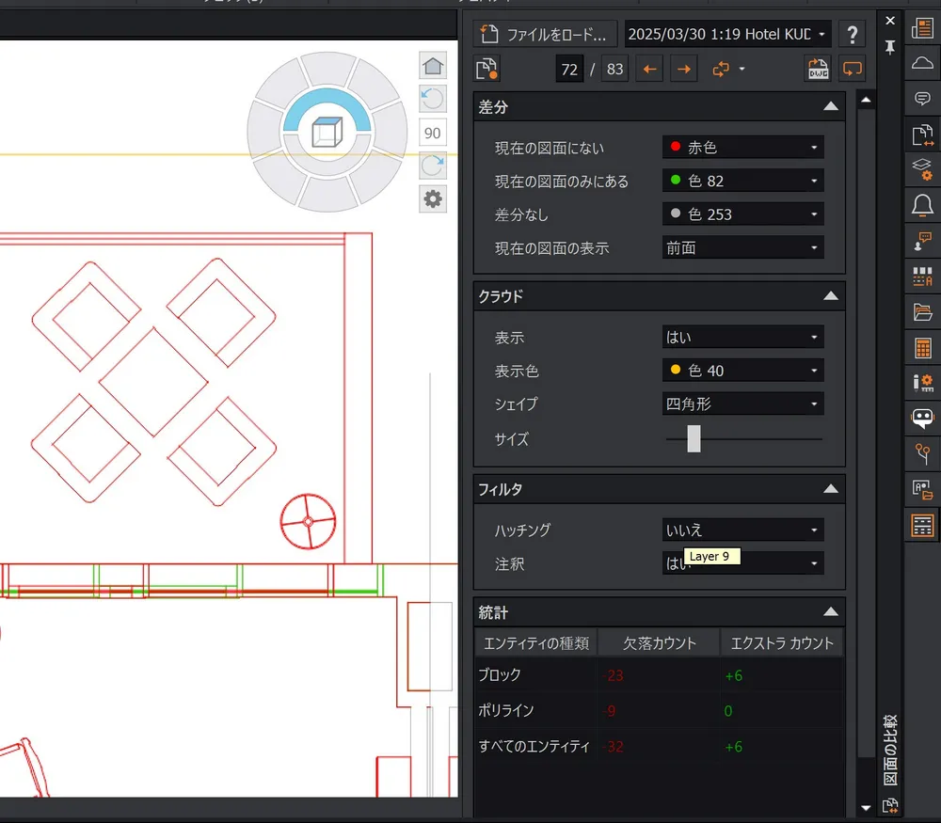The height and width of the screenshot is (823, 941).
Task: Open the 現在の図面にない color dropdown (赤色)
Action: 743,148
